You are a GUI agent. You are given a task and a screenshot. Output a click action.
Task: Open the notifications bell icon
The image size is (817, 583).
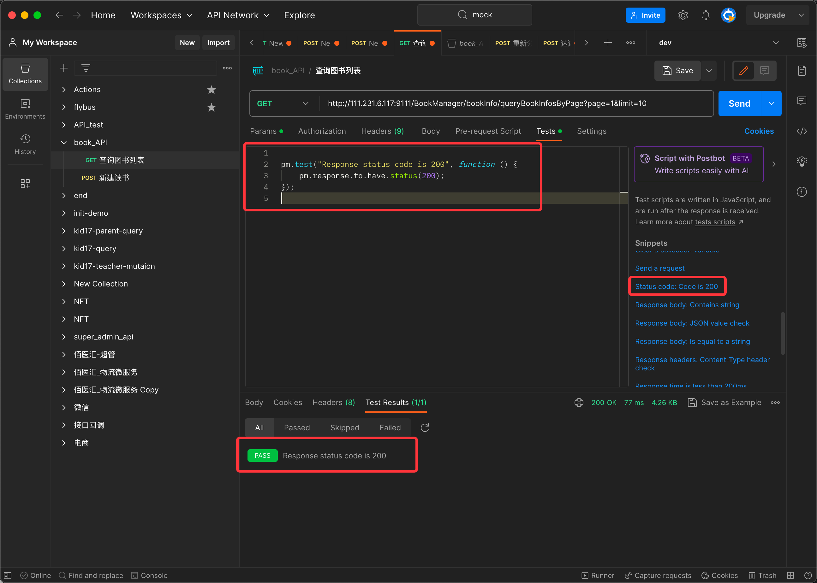[705, 15]
